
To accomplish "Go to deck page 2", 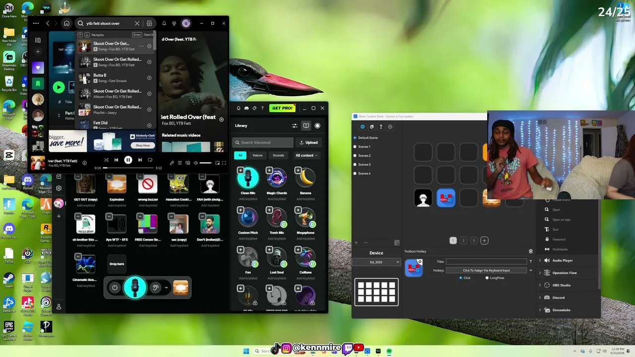I will coord(463,240).
